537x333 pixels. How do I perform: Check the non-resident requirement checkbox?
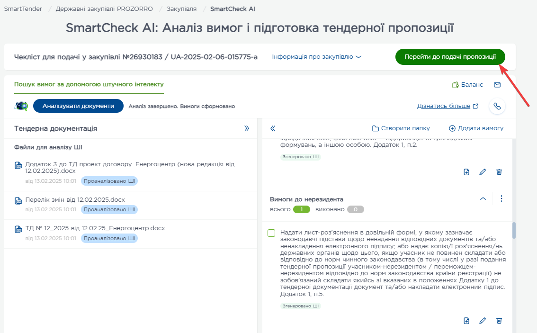point(271,233)
